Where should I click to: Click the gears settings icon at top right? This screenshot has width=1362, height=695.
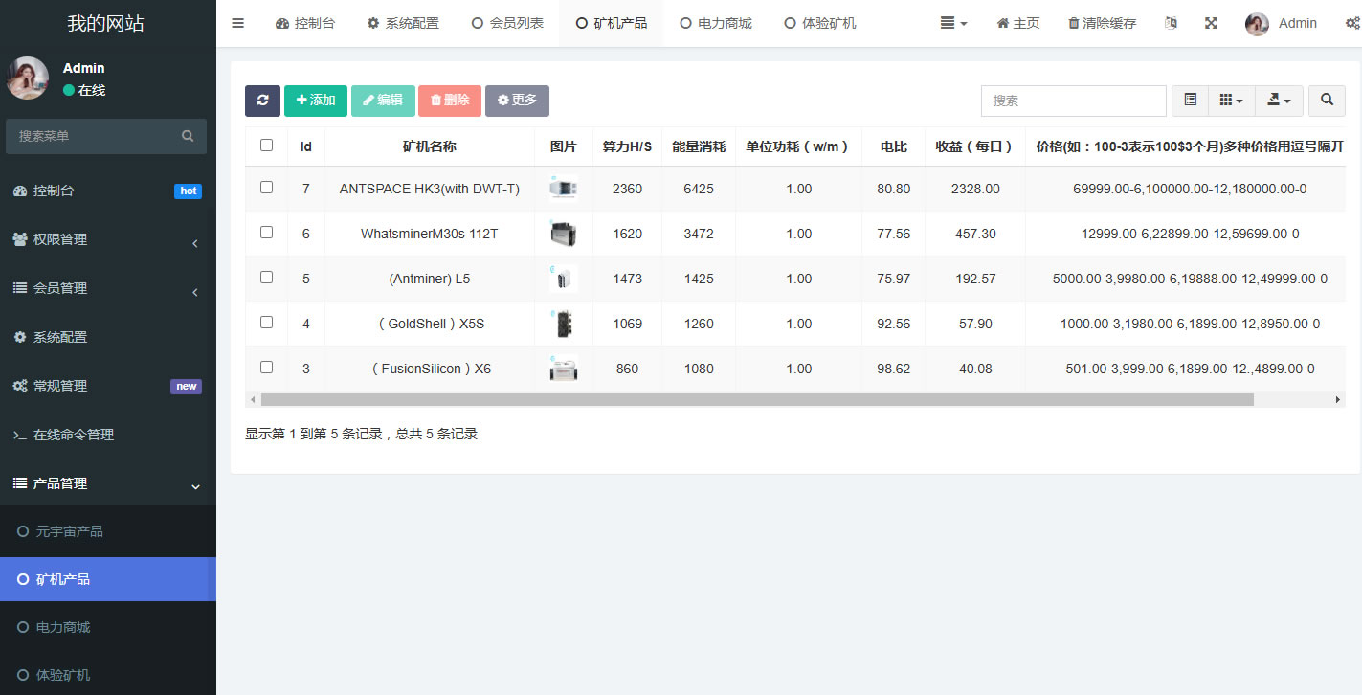tap(1351, 23)
